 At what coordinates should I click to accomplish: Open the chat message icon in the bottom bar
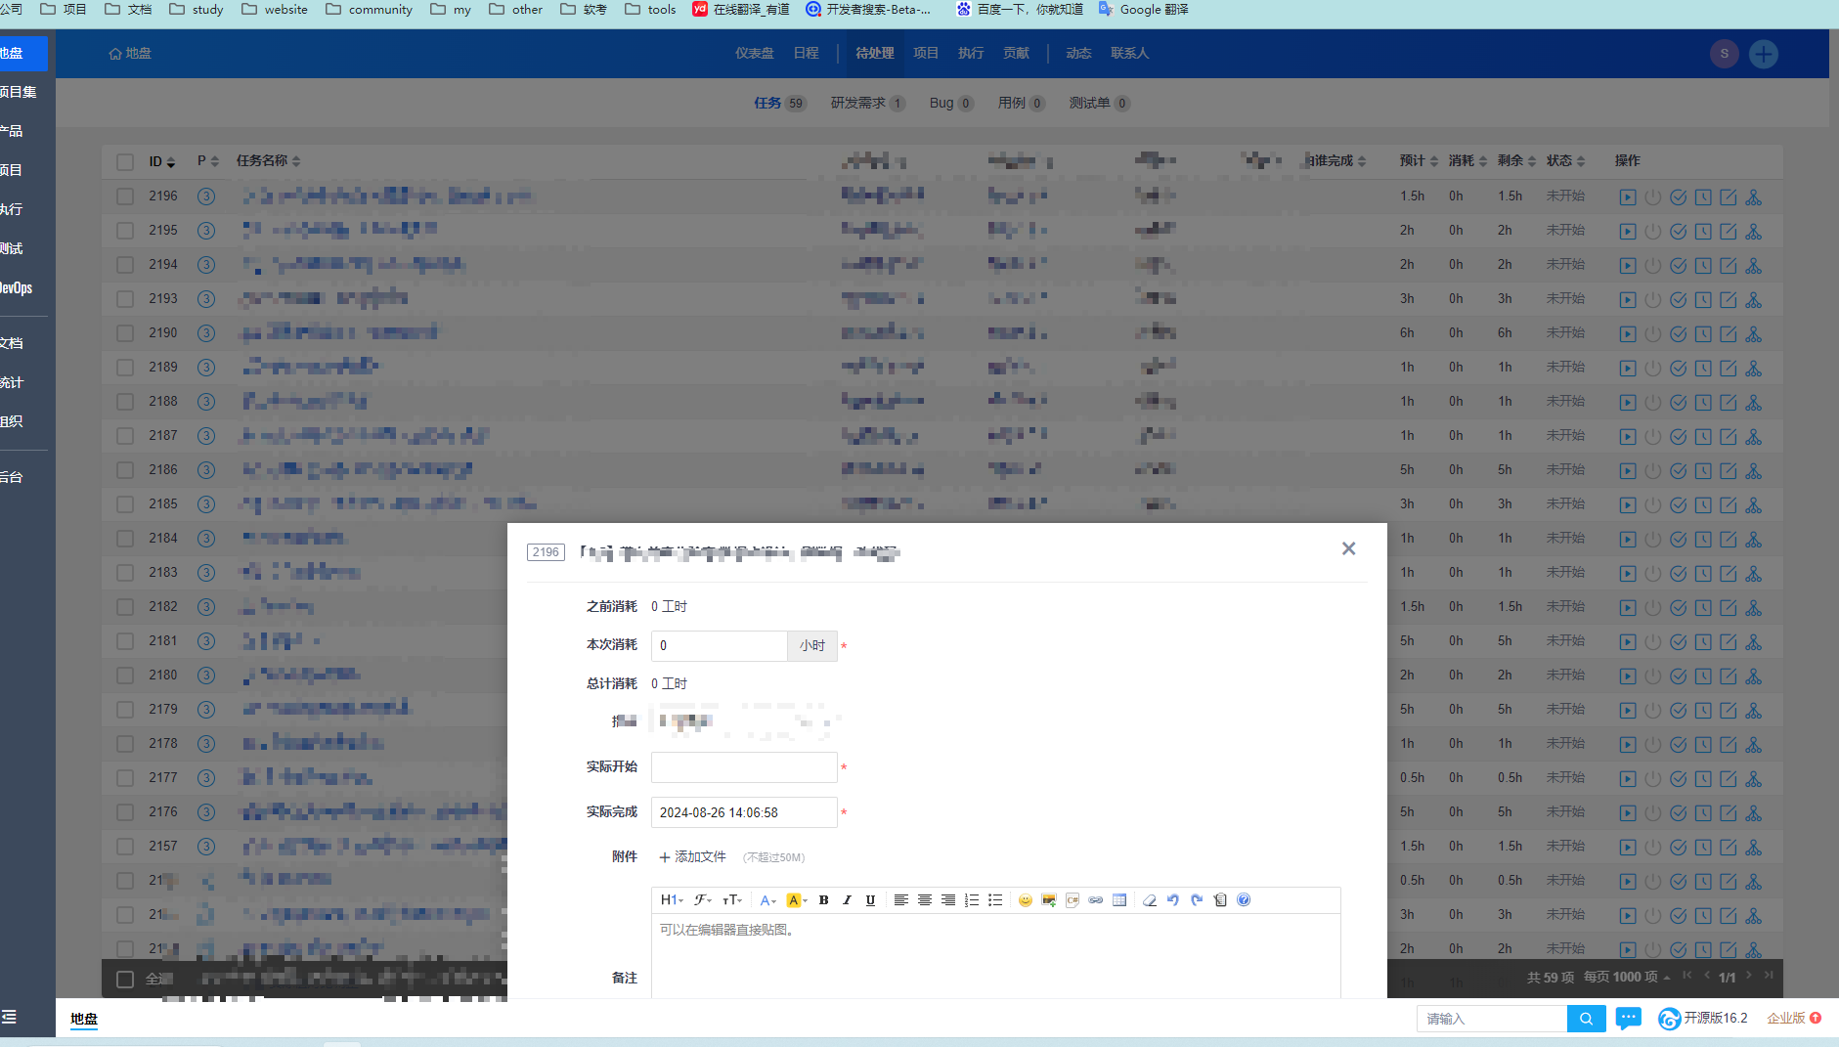click(1628, 1019)
